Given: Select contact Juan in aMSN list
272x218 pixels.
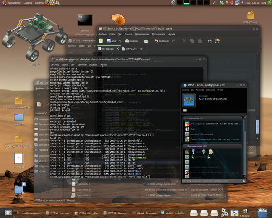Looking at the screenshot, I should pos(190,129).
